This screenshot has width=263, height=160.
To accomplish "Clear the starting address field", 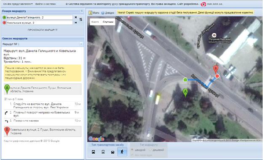I will (x=76, y=17).
